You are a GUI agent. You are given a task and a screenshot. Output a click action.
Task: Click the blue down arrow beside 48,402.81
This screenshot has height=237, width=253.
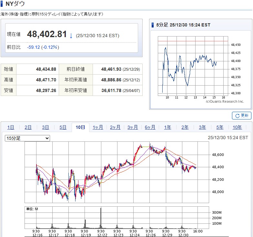coord(71,35)
